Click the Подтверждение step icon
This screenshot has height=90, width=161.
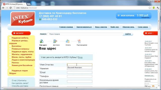(79, 41)
